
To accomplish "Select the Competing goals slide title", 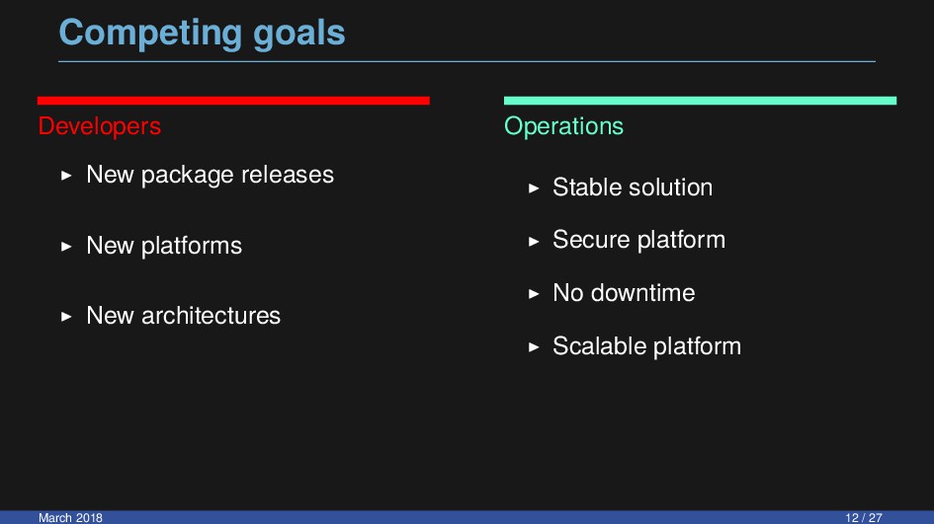I will pyautogui.click(x=202, y=34).
